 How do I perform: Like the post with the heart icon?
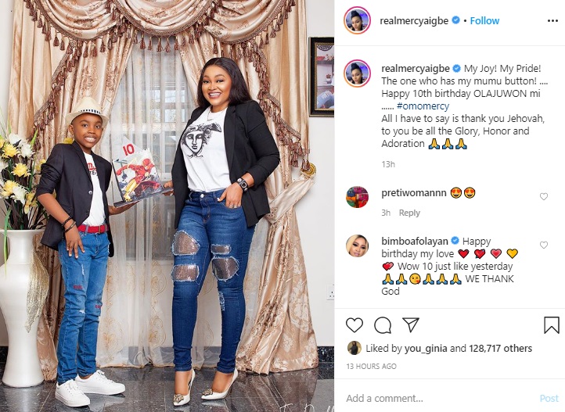[x=354, y=325]
